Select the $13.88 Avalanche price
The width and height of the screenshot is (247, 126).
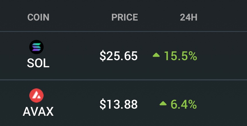(118, 105)
